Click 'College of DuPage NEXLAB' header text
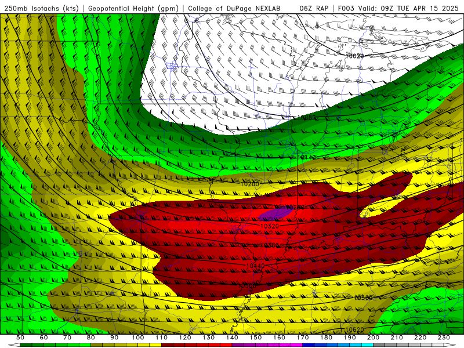This screenshot has width=464, height=348. point(234,8)
